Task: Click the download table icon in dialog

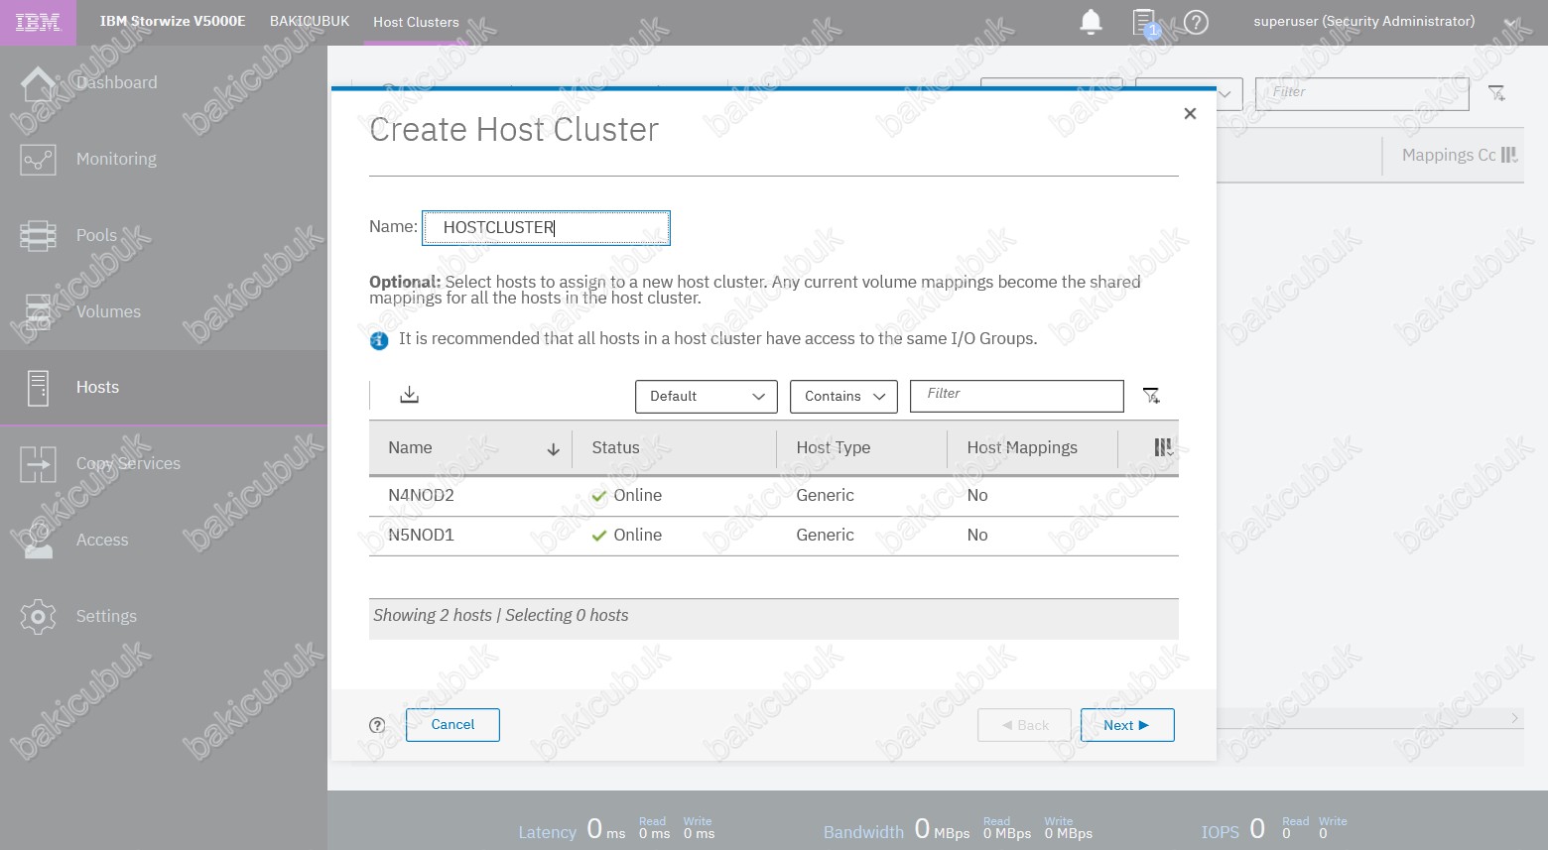Action: click(x=409, y=395)
